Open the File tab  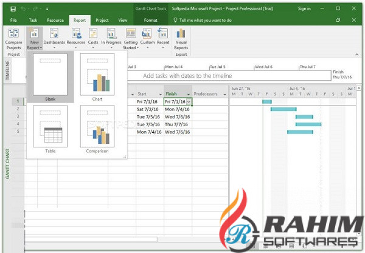click(13, 21)
